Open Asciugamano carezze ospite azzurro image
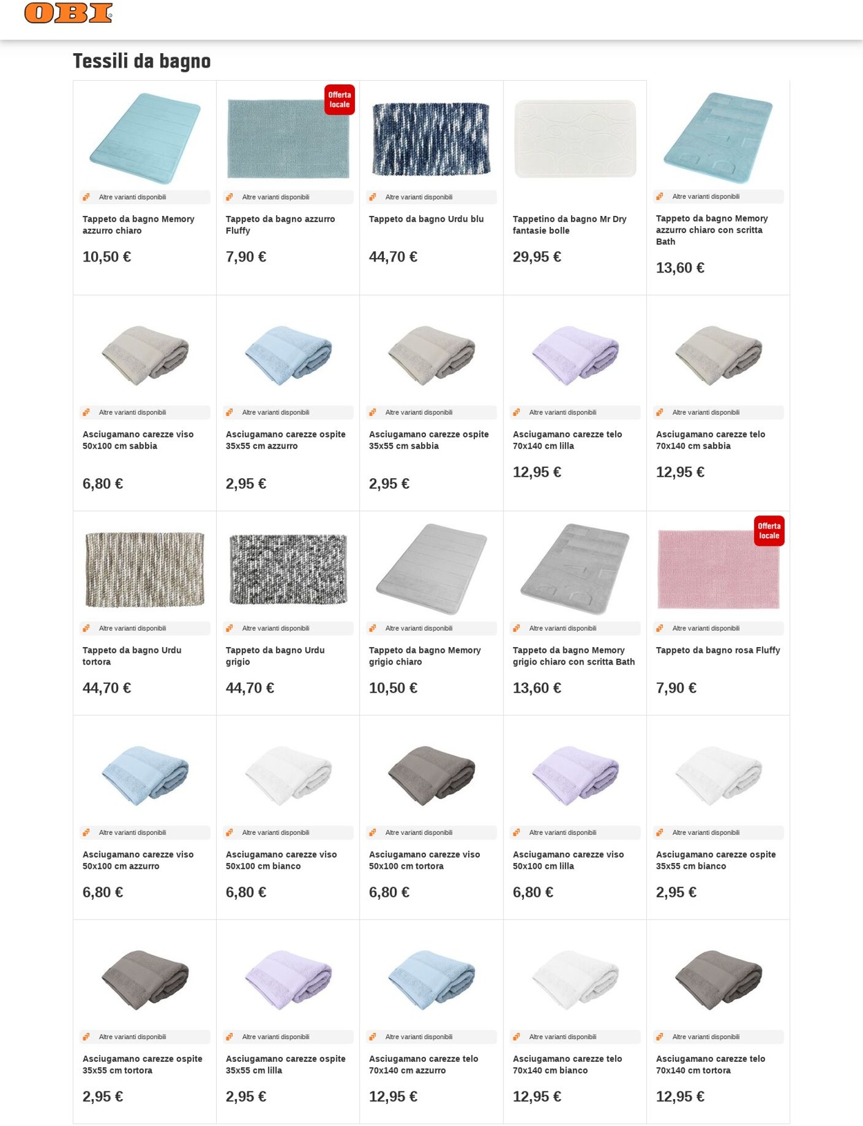 [x=288, y=355]
